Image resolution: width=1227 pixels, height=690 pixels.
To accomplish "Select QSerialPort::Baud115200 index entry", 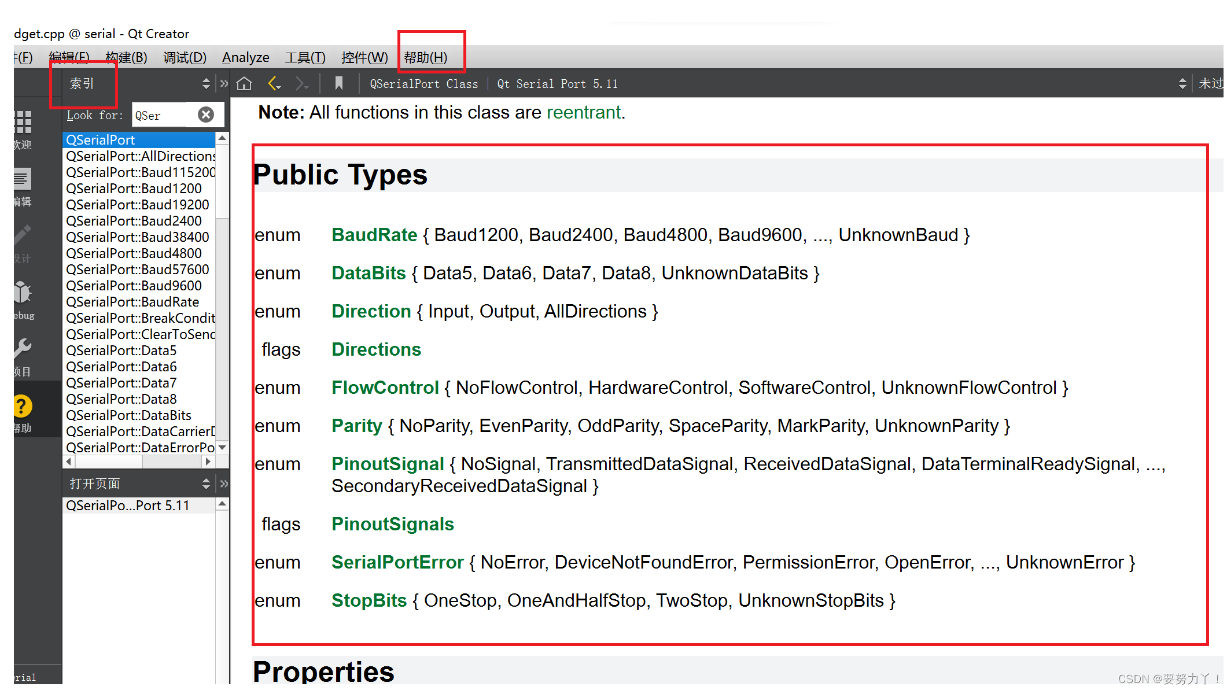I will point(139,172).
